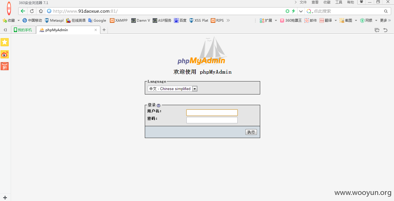Image resolution: width=394 pixels, height=201 pixels.
Task: Click the address bar URL field
Action: point(165,11)
